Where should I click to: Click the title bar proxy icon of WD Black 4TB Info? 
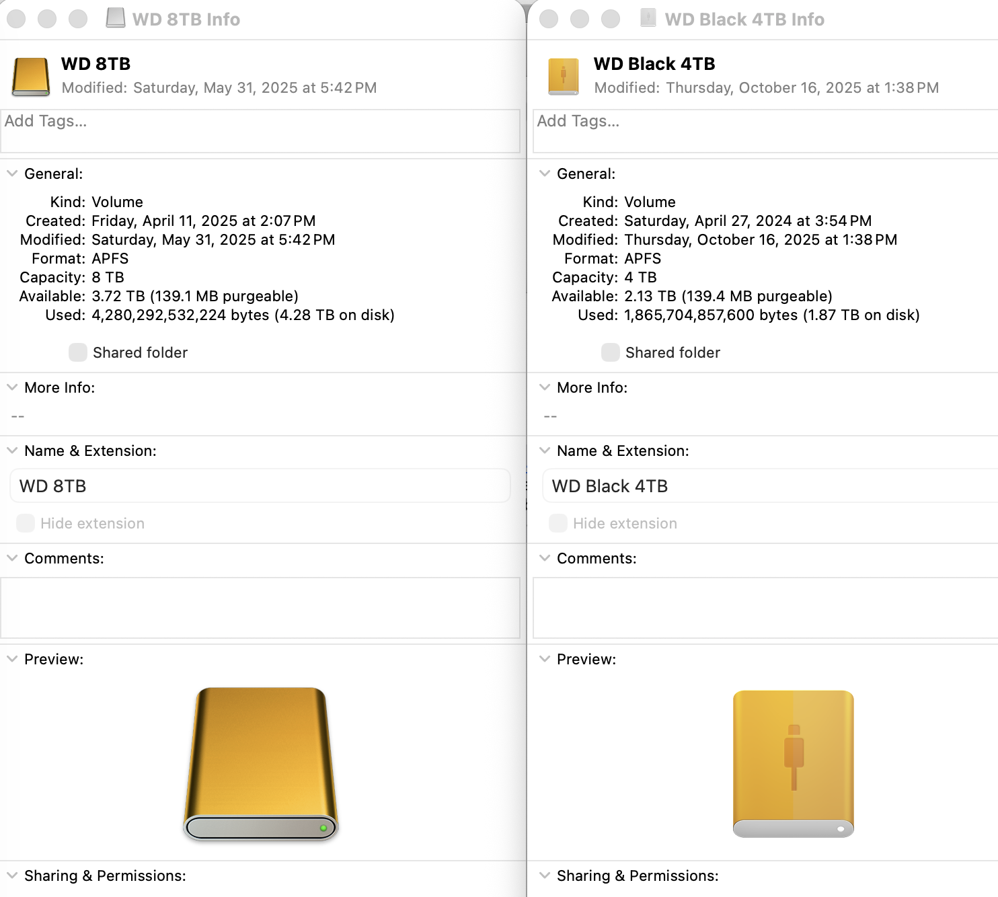tap(648, 18)
